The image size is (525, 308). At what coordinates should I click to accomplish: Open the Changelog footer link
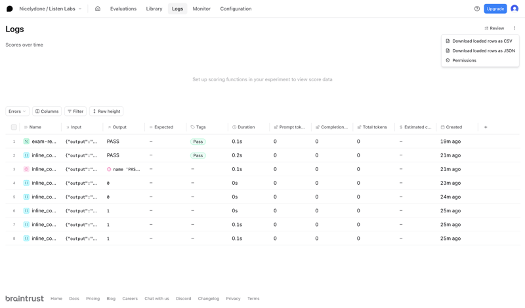pyautogui.click(x=208, y=299)
